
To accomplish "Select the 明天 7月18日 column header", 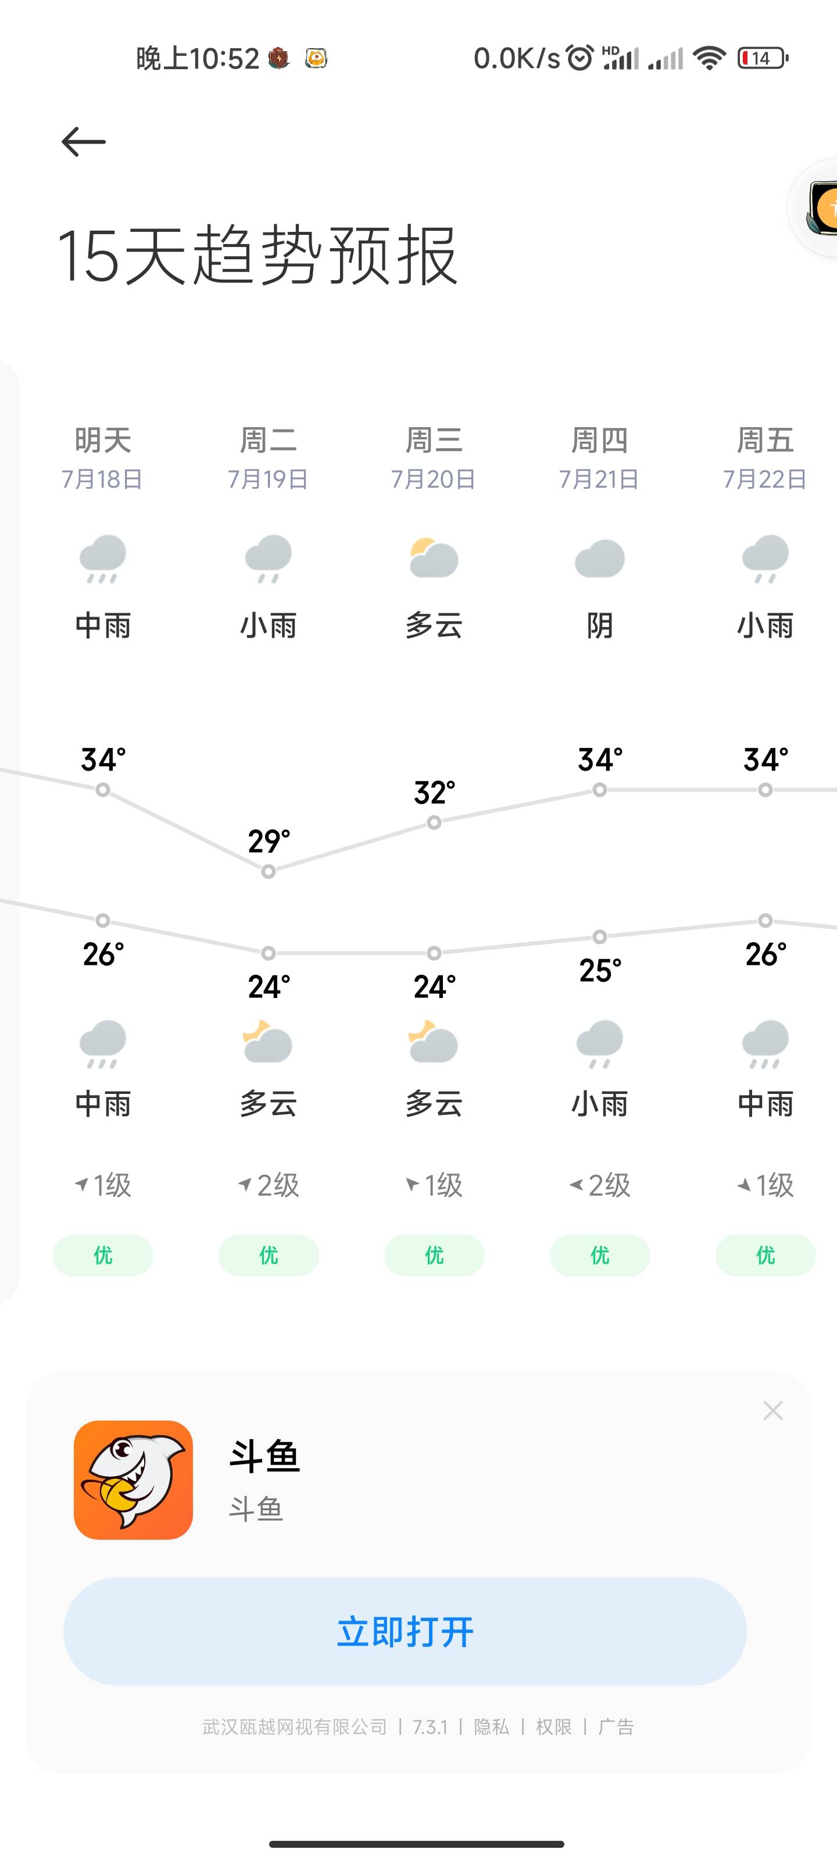I will click(x=102, y=458).
